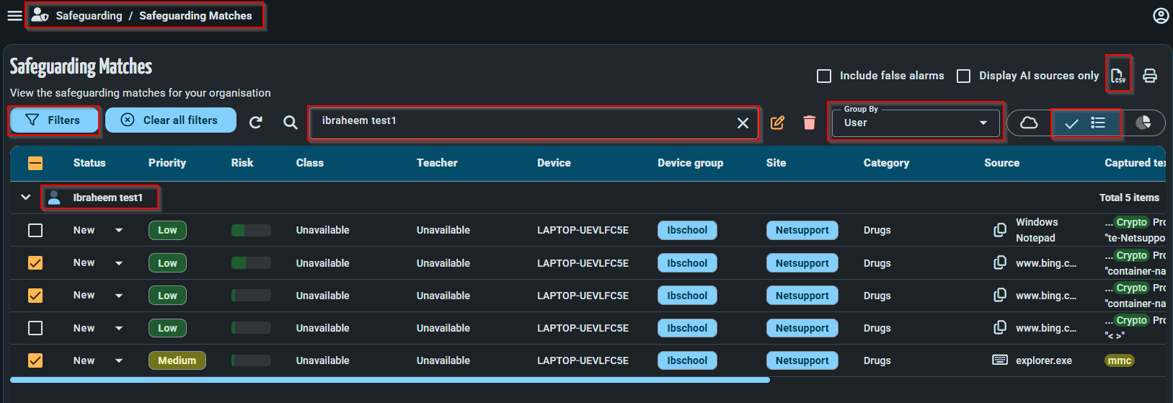Viewport: 1173px width, 403px height.
Task: Sort by Source column header
Action: pyautogui.click(x=1001, y=163)
